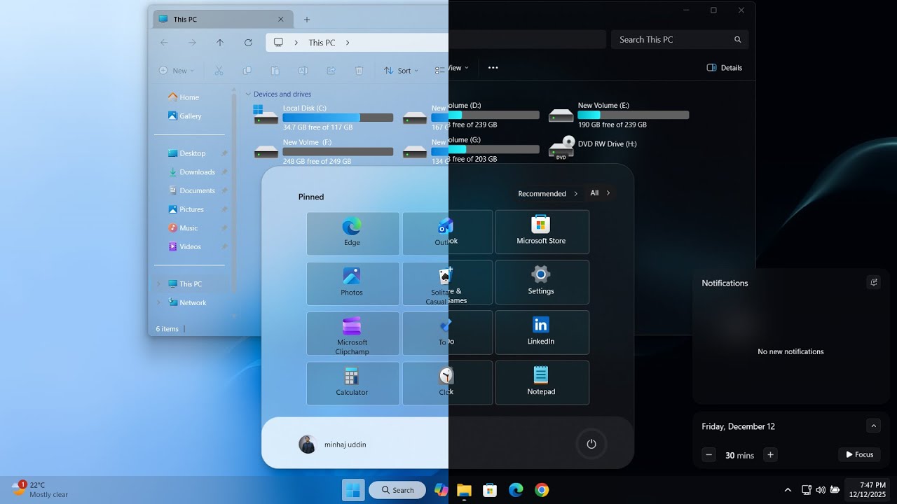Click the Paste toolbar icon
897x504 pixels.
(x=275, y=71)
